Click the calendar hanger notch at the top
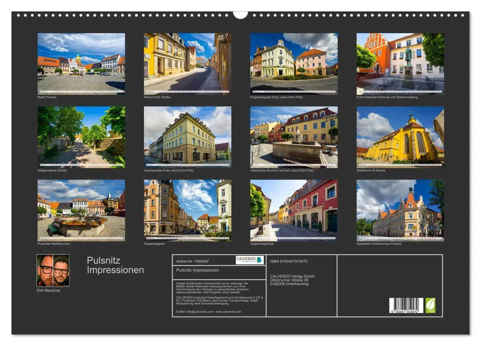The image size is (481, 346). (240, 15)
